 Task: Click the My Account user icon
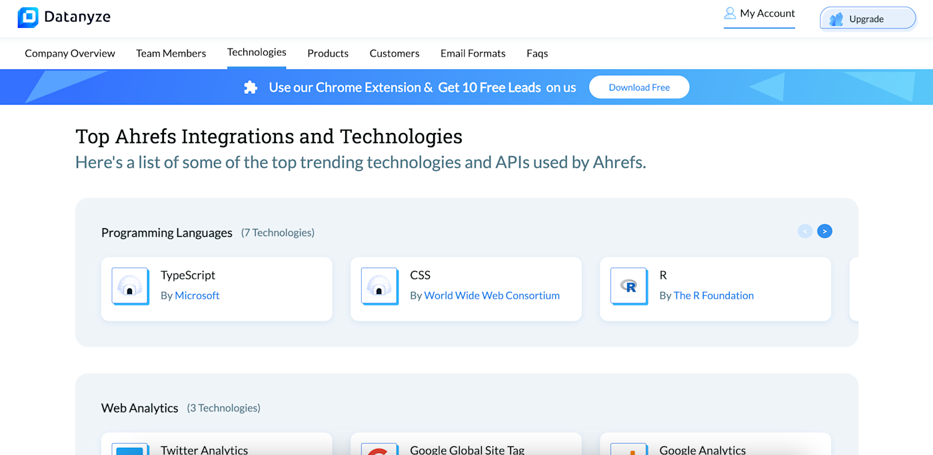(x=730, y=13)
